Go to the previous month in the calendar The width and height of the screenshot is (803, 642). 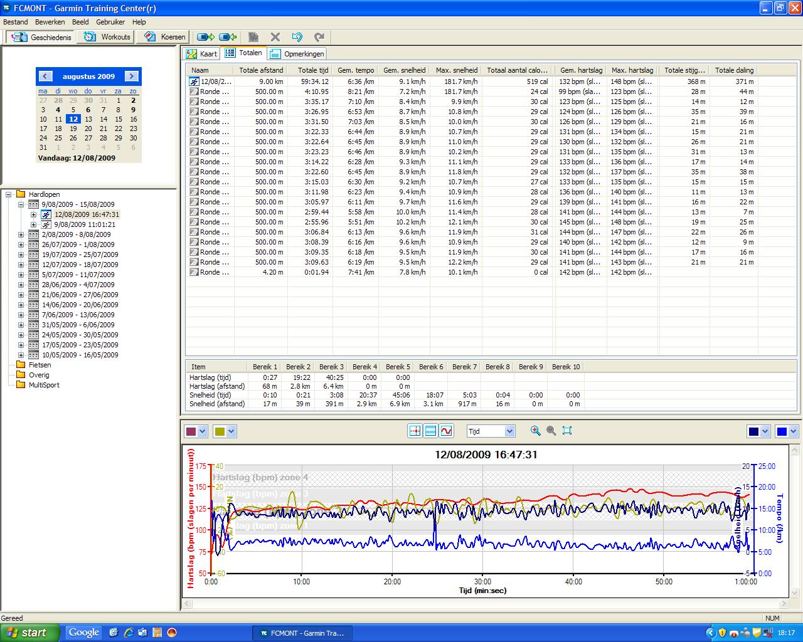(45, 76)
